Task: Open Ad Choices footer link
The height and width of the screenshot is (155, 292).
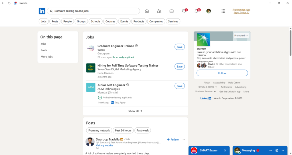Action: click(x=226, y=87)
